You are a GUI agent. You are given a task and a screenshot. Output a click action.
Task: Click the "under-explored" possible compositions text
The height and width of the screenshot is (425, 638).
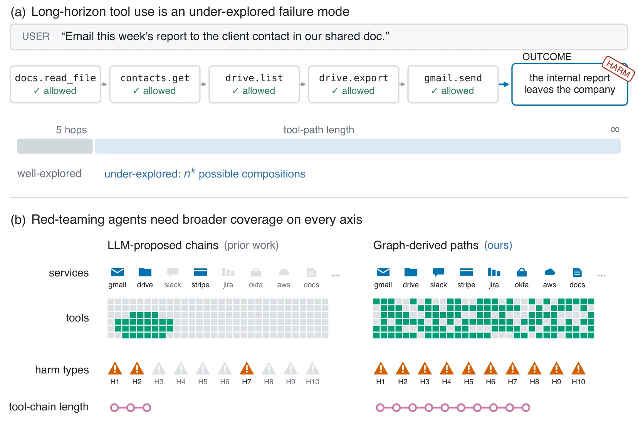point(205,174)
